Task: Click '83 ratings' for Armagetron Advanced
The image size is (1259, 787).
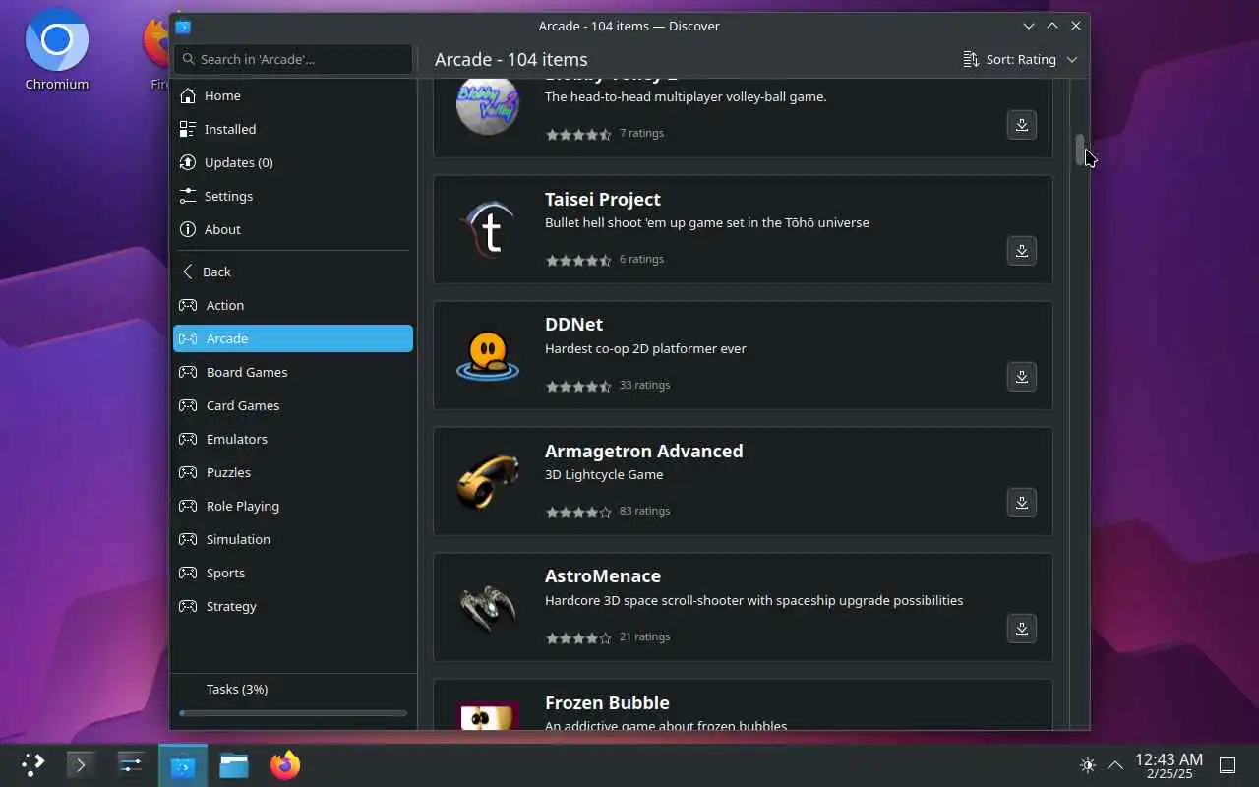Action: pyautogui.click(x=644, y=511)
